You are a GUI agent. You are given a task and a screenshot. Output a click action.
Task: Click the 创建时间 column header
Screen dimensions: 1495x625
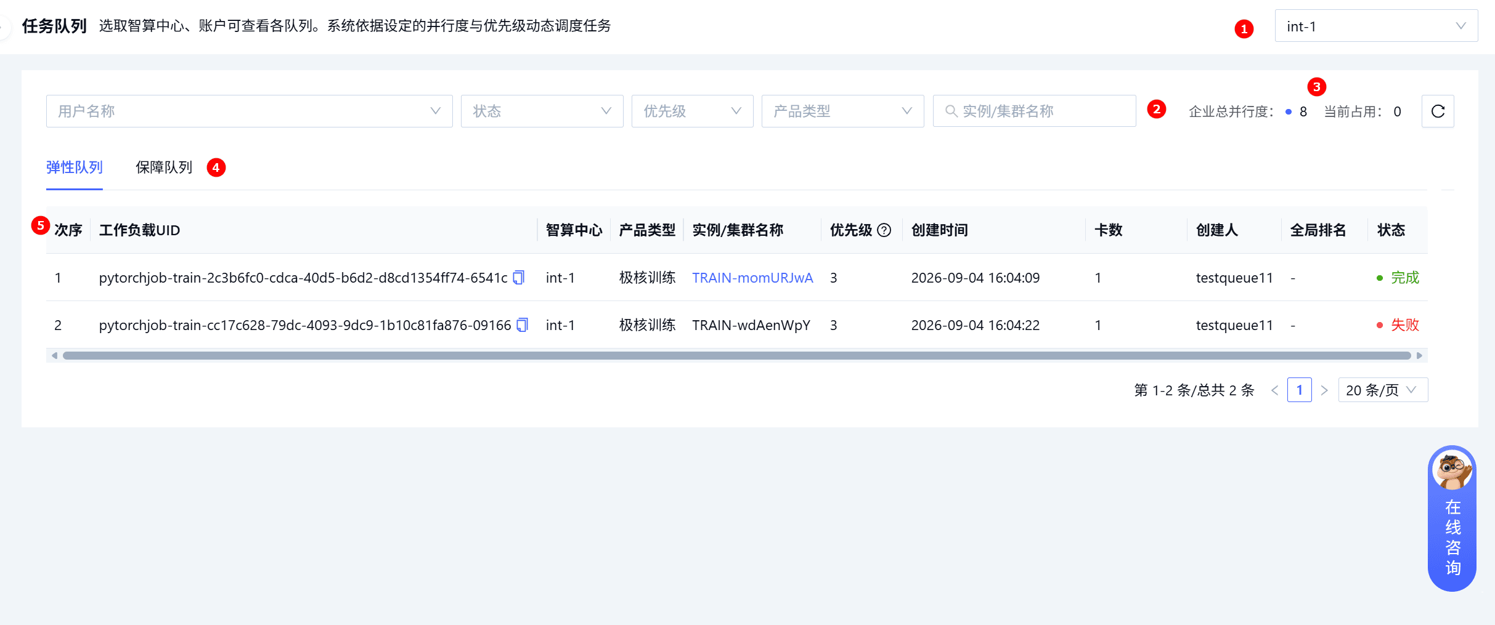pyautogui.click(x=940, y=230)
